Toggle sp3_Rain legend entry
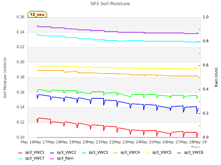The width and height of the screenshot is (221, 165). pyautogui.click(x=62, y=158)
